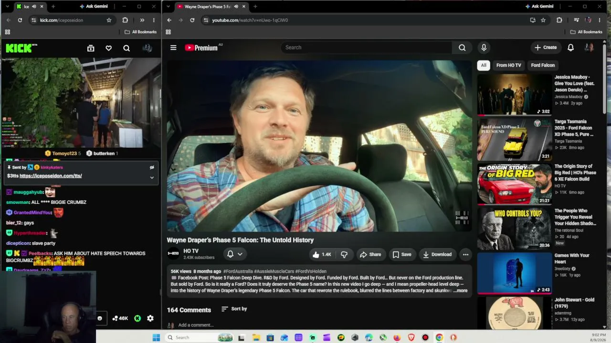Open more actions menu under the video
This screenshot has height=343, width=611.
click(x=465, y=254)
